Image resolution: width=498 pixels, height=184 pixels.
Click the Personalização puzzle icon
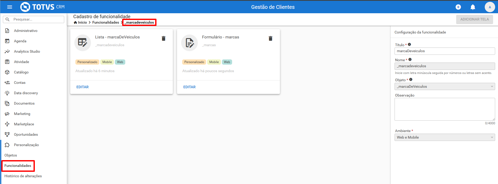tap(7, 145)
